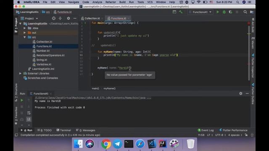The image size is (269, 151).
Task: Open the VCS menu
Action: (150, 2)
